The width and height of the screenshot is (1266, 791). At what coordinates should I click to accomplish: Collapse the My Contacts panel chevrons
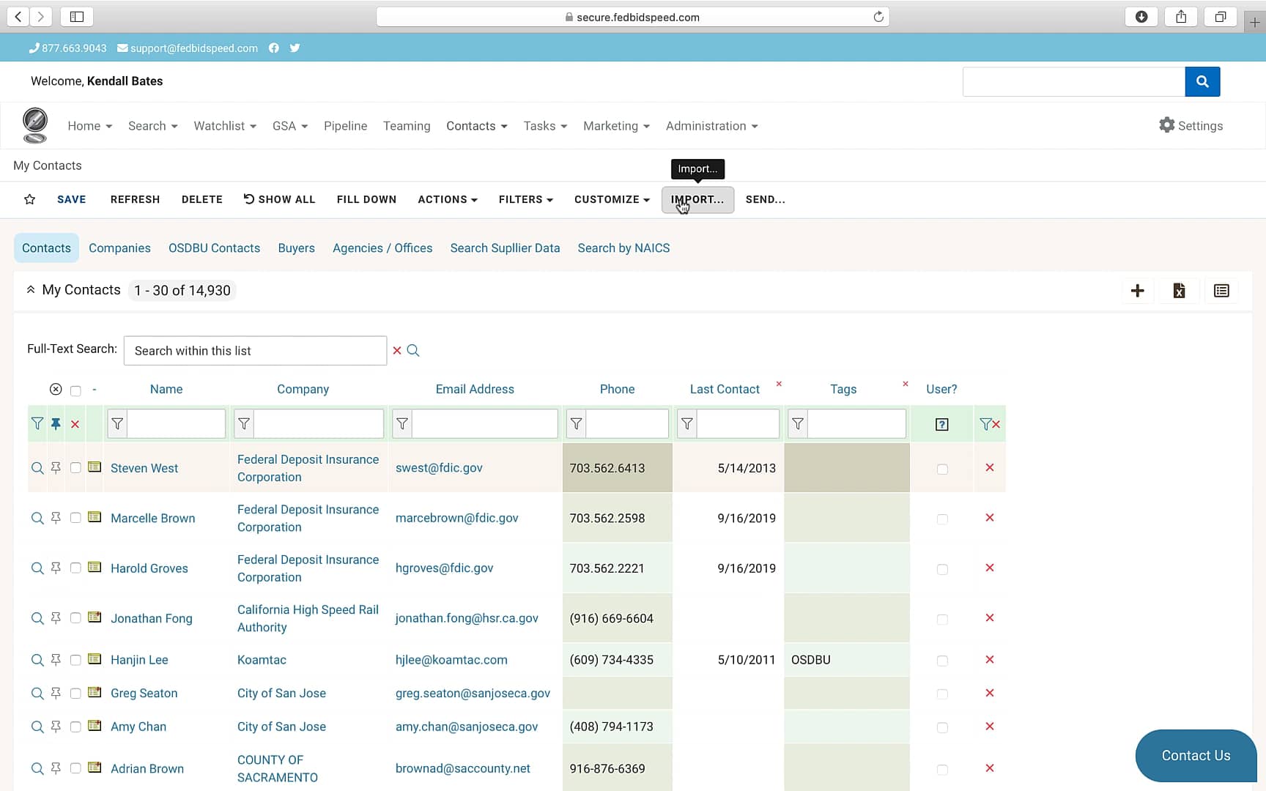click(31, 289)
